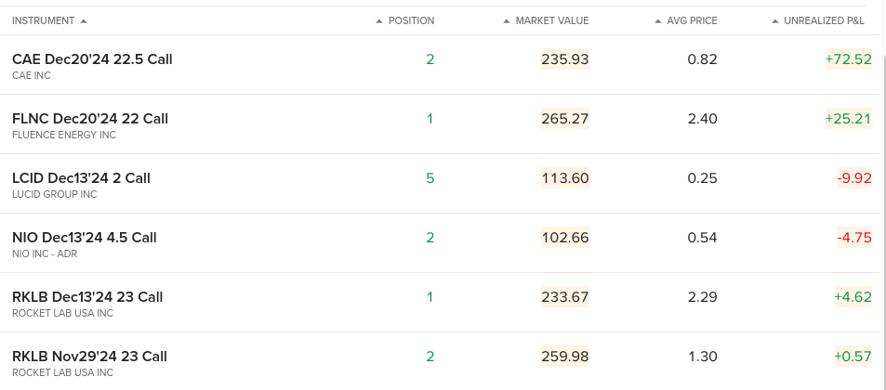Click CAE market value 235.93
This screenshot has width=886, height=390.
tap(565, 59)
